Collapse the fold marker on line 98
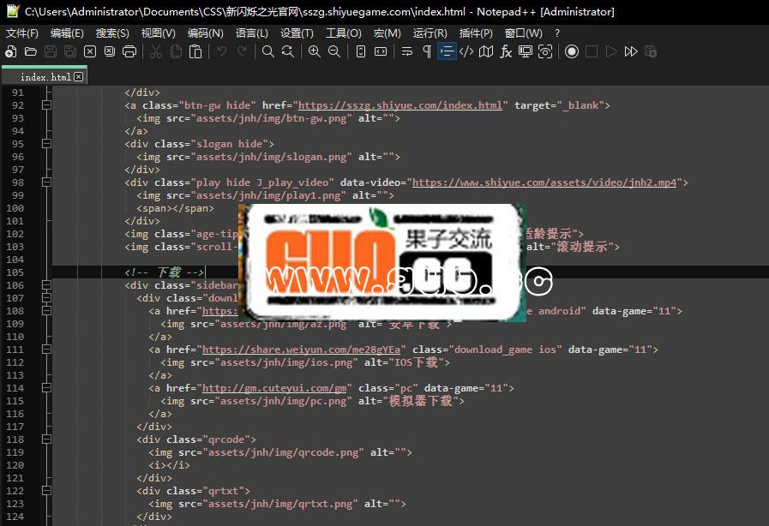 coord(46,182)
